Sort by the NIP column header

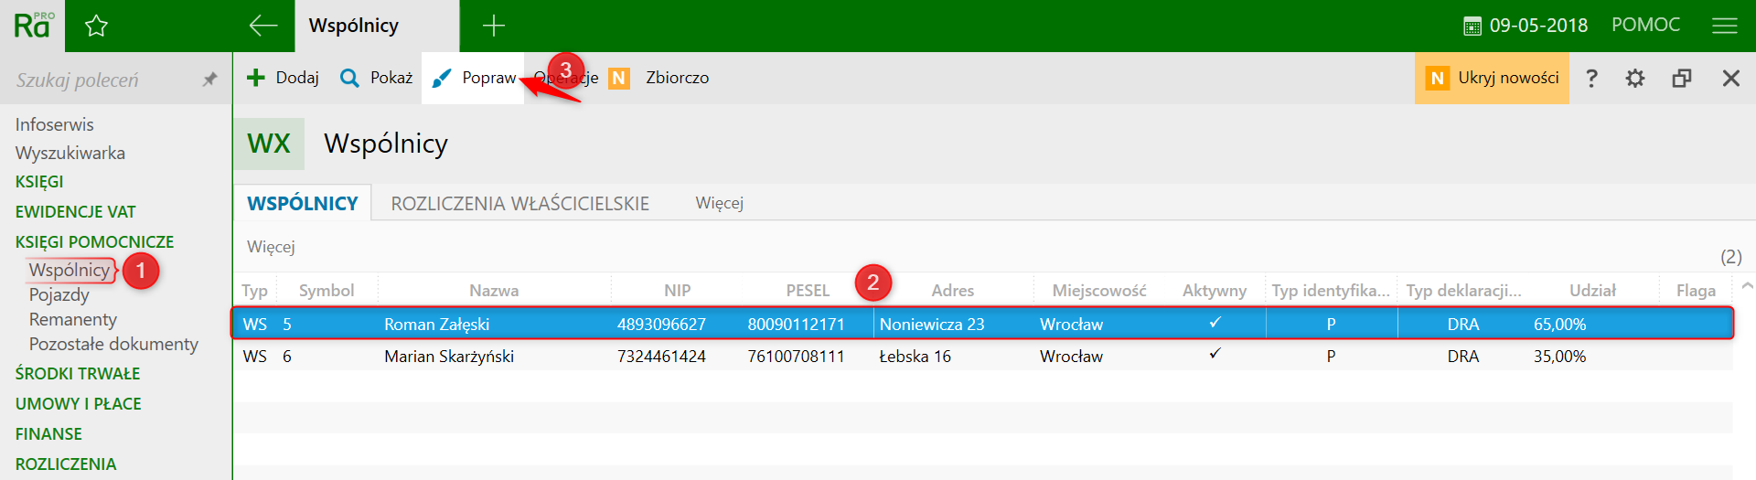[x=677, y=290]
